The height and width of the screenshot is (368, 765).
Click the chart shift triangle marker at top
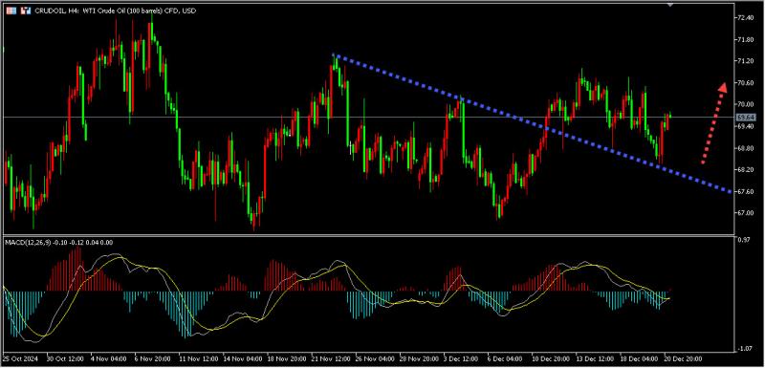670,4
